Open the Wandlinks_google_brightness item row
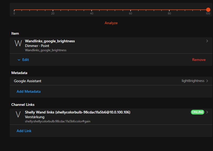 coord(111,45)
